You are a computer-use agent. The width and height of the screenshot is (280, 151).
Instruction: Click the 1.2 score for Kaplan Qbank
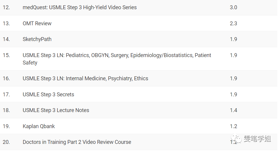[233, 126]
